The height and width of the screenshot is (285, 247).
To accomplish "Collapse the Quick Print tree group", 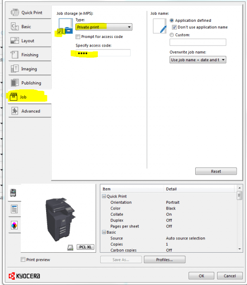I will 104,196.
